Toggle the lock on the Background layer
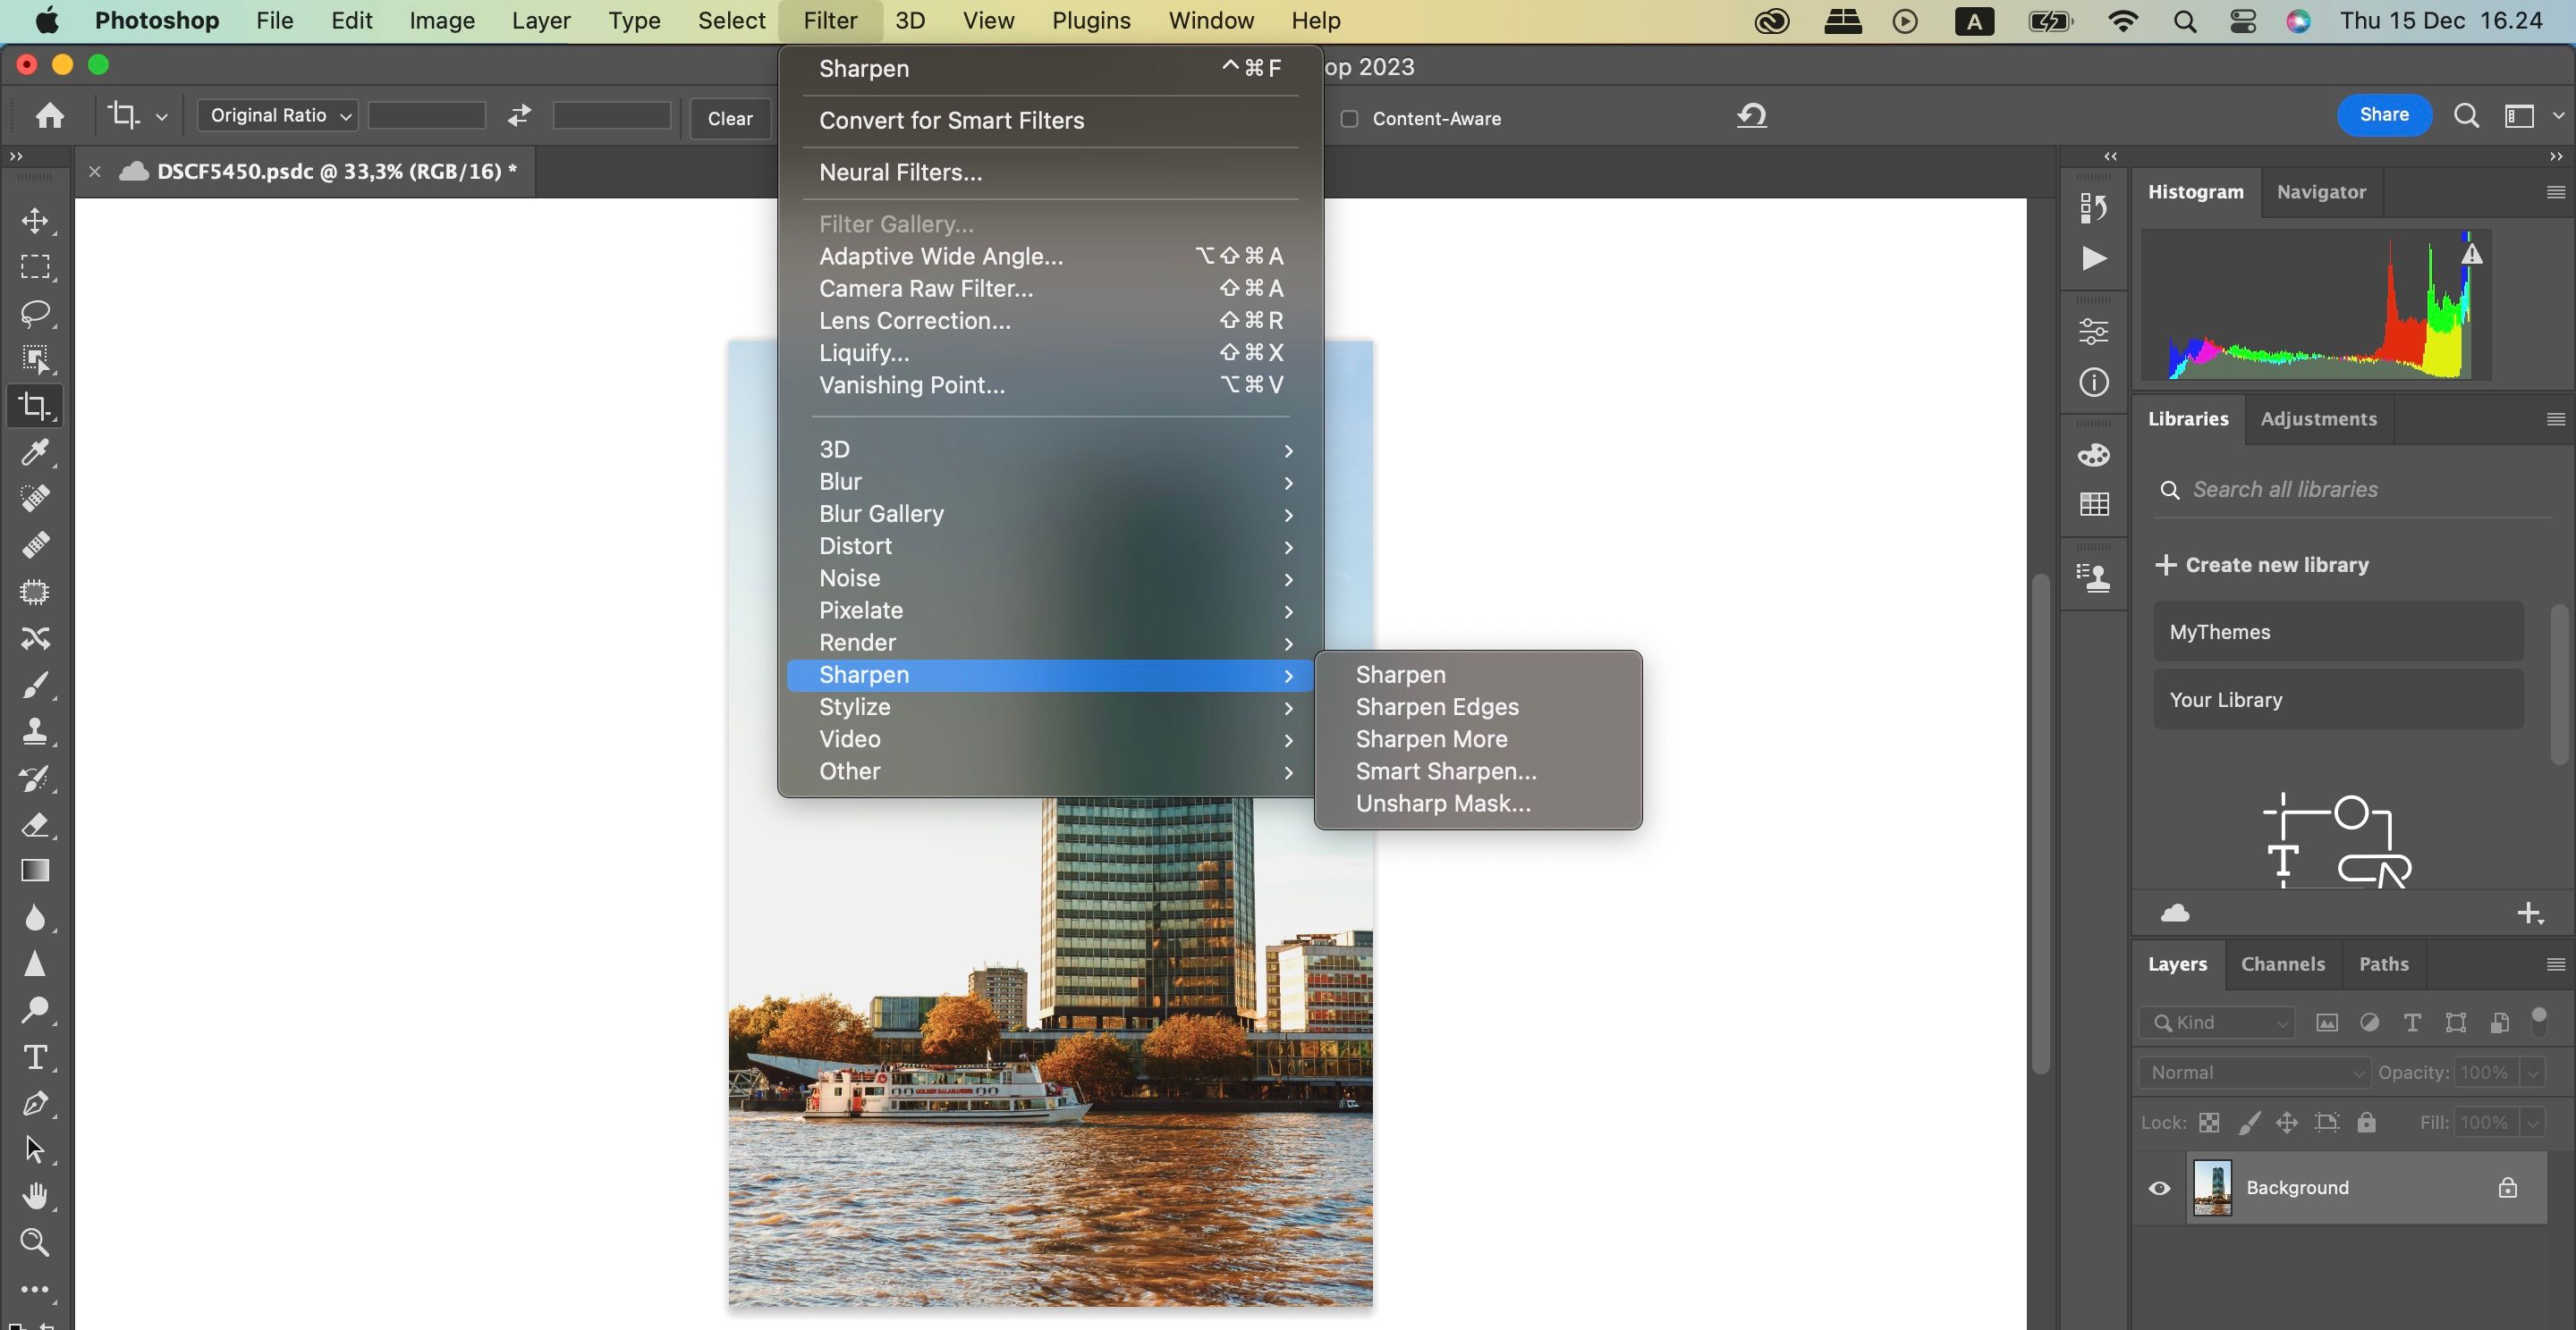Viewport: 2576px width, 1330px height. [2508, 1187]
